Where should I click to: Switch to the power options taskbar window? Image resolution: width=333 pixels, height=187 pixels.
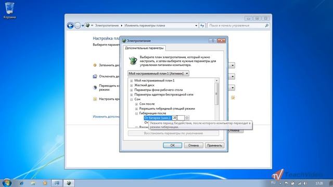(x=69, y=183)
